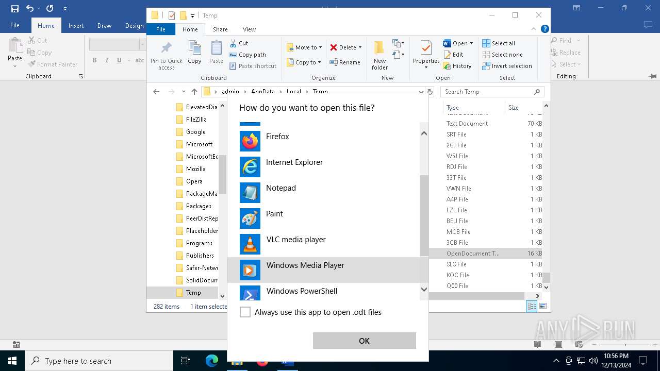The image size is (660, 371).
Task: Create a New folder
Action: click(x=379, y=55)
